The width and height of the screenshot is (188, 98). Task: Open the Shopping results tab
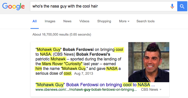[104, 21]
